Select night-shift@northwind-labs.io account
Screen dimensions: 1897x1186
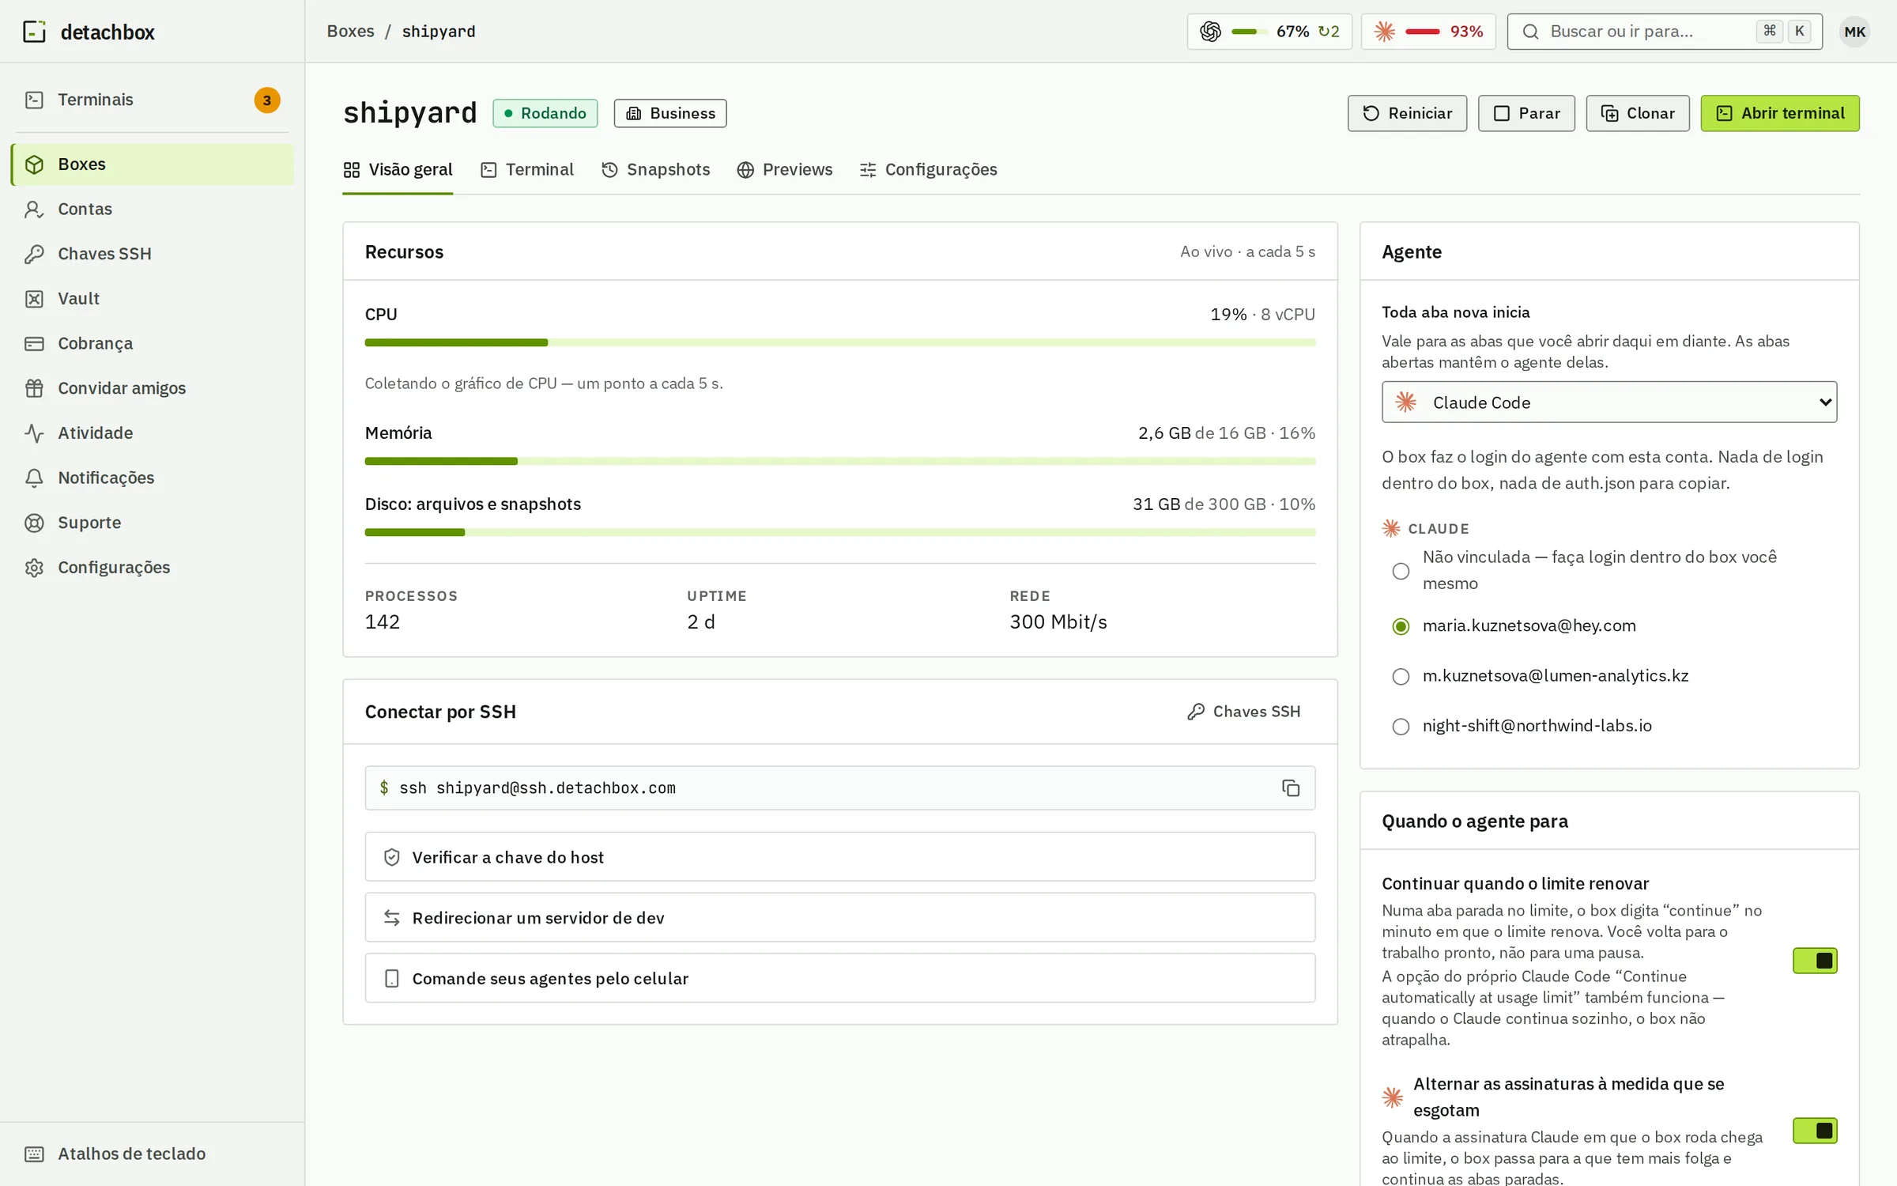(1401, 727)
